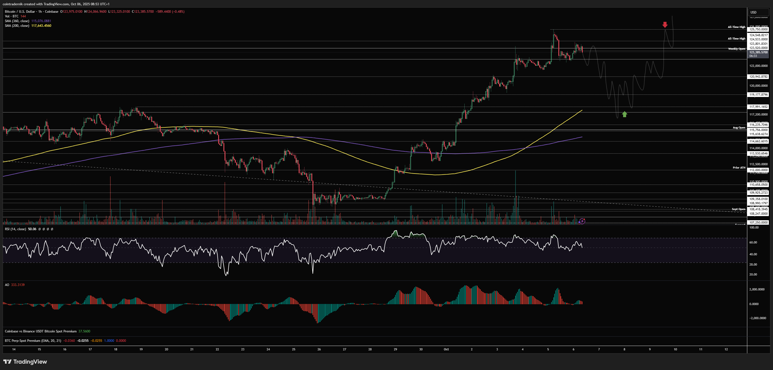773x370 pixels.
Task: Click the red down arrow marker
Action: click(x=665, y=25)
